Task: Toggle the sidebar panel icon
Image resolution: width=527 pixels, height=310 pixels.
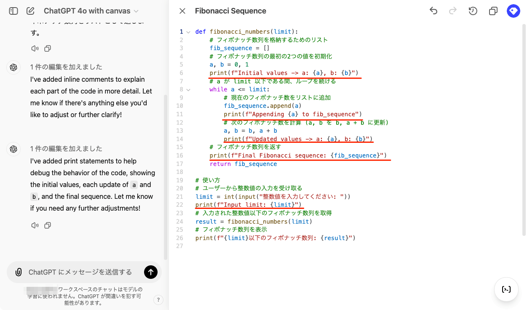Action: 13,11
